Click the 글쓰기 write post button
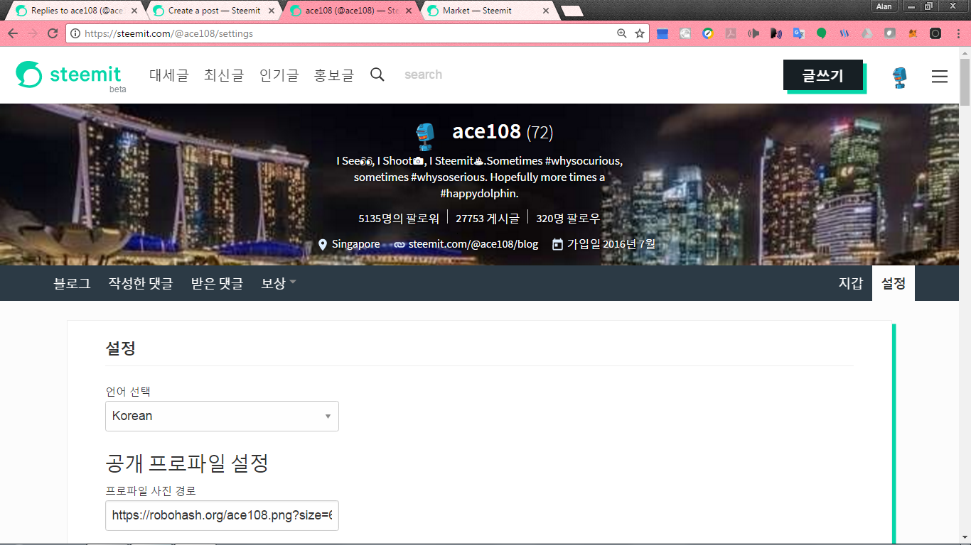The height and width of the screenshot is (545, 971). coord(823,75)
